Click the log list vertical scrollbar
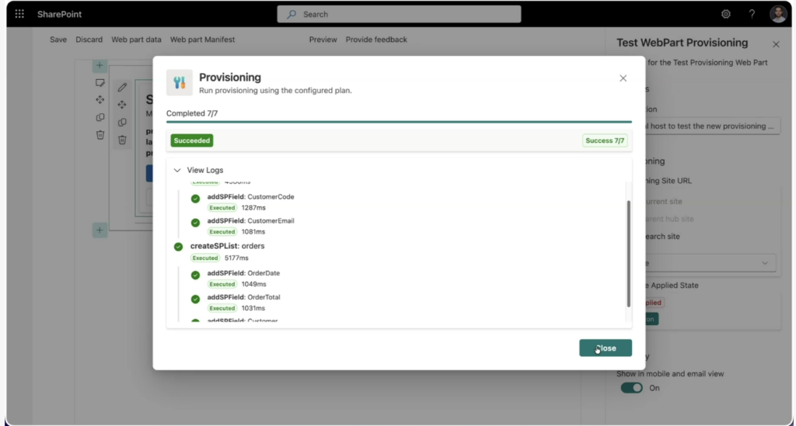 click(628, 253)
